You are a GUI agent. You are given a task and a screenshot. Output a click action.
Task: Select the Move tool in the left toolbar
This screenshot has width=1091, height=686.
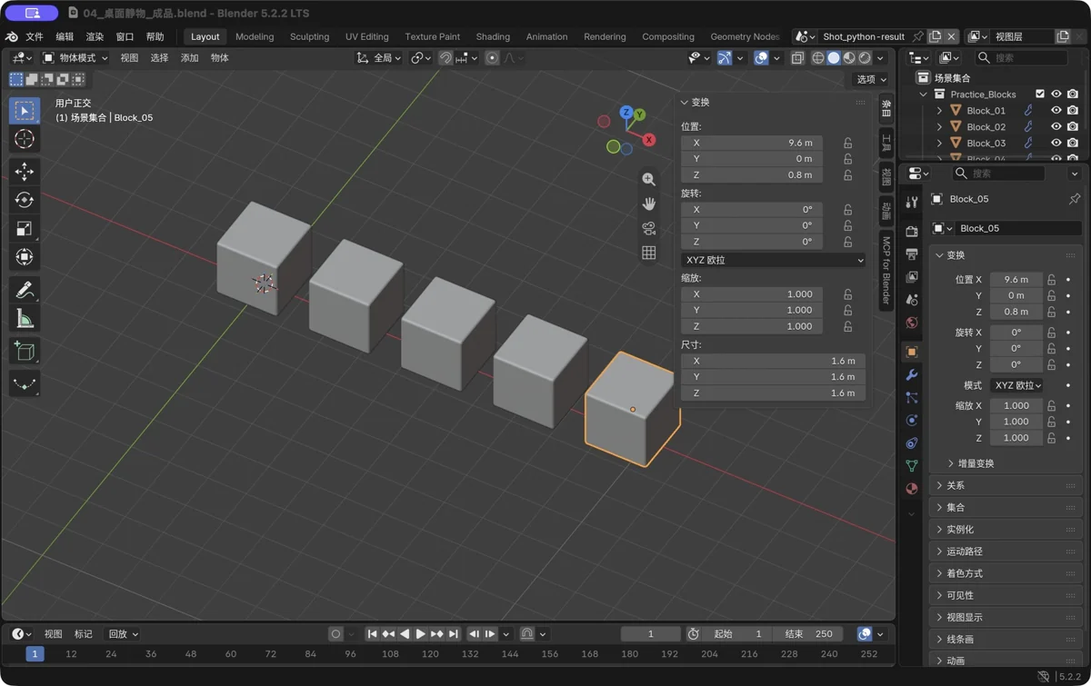point(25,171)
